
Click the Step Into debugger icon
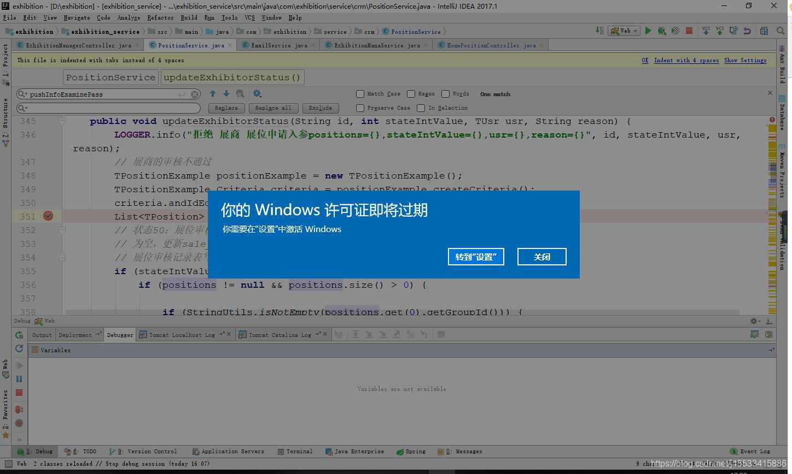click(369, 335)
